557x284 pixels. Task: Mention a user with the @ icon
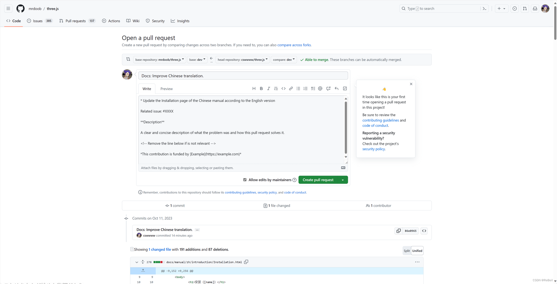click(320, 89)
